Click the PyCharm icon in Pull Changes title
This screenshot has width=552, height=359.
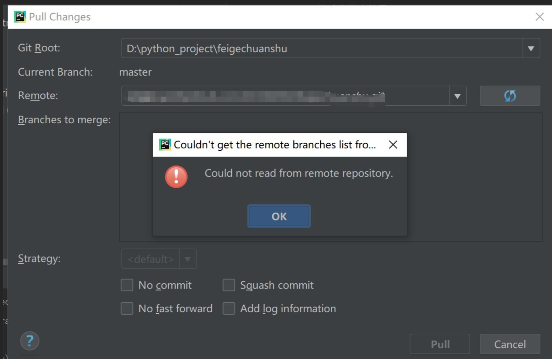(20, 17)
